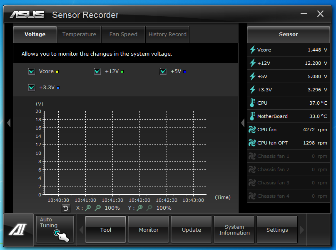Click the Chassis fan 4 icon
Screen dimensions: 336x250
tap(252, 196)
